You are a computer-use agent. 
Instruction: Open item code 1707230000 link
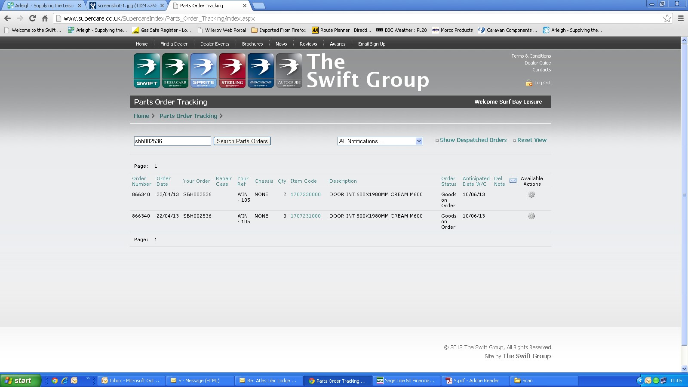coord(305,194)
